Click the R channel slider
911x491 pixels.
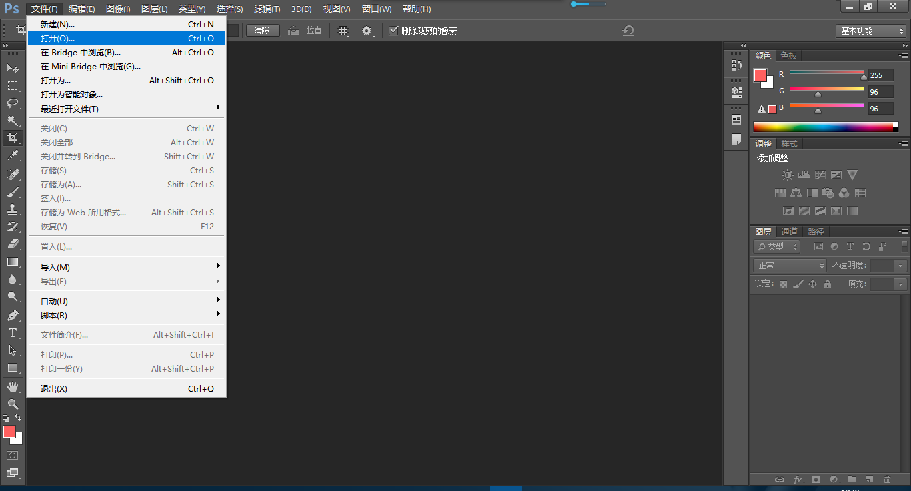827,73
